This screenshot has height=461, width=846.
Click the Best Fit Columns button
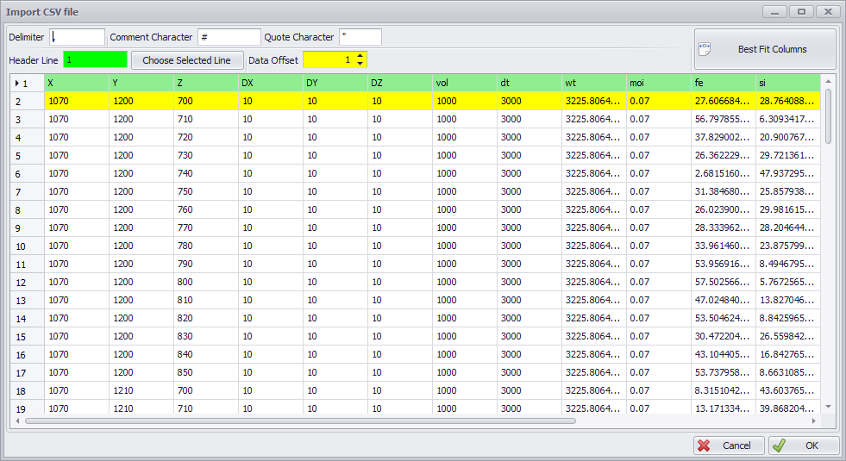click(x=764, y=50)
